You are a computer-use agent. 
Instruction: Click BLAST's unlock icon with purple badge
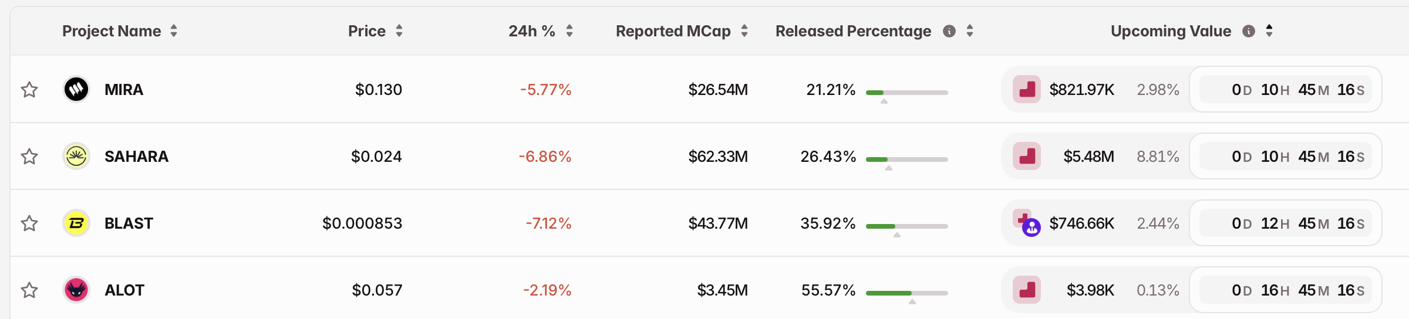(x=1027, y=223)
